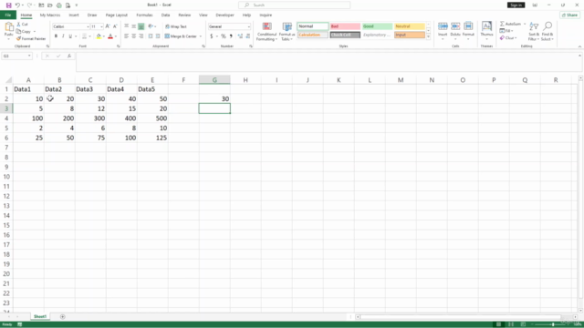Click the zoom slider handle

553,324
